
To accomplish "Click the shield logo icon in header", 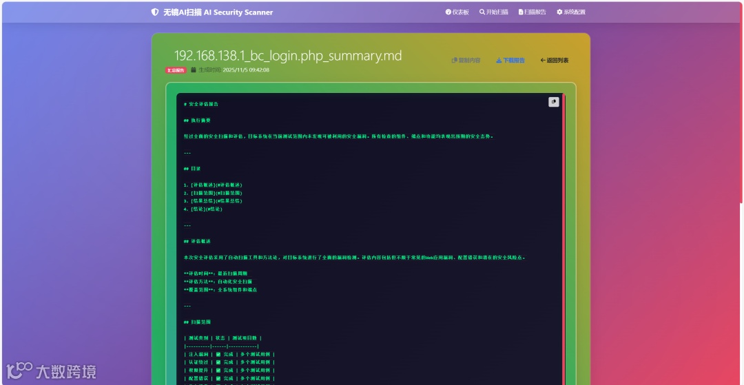I will [x=155, y=12].
